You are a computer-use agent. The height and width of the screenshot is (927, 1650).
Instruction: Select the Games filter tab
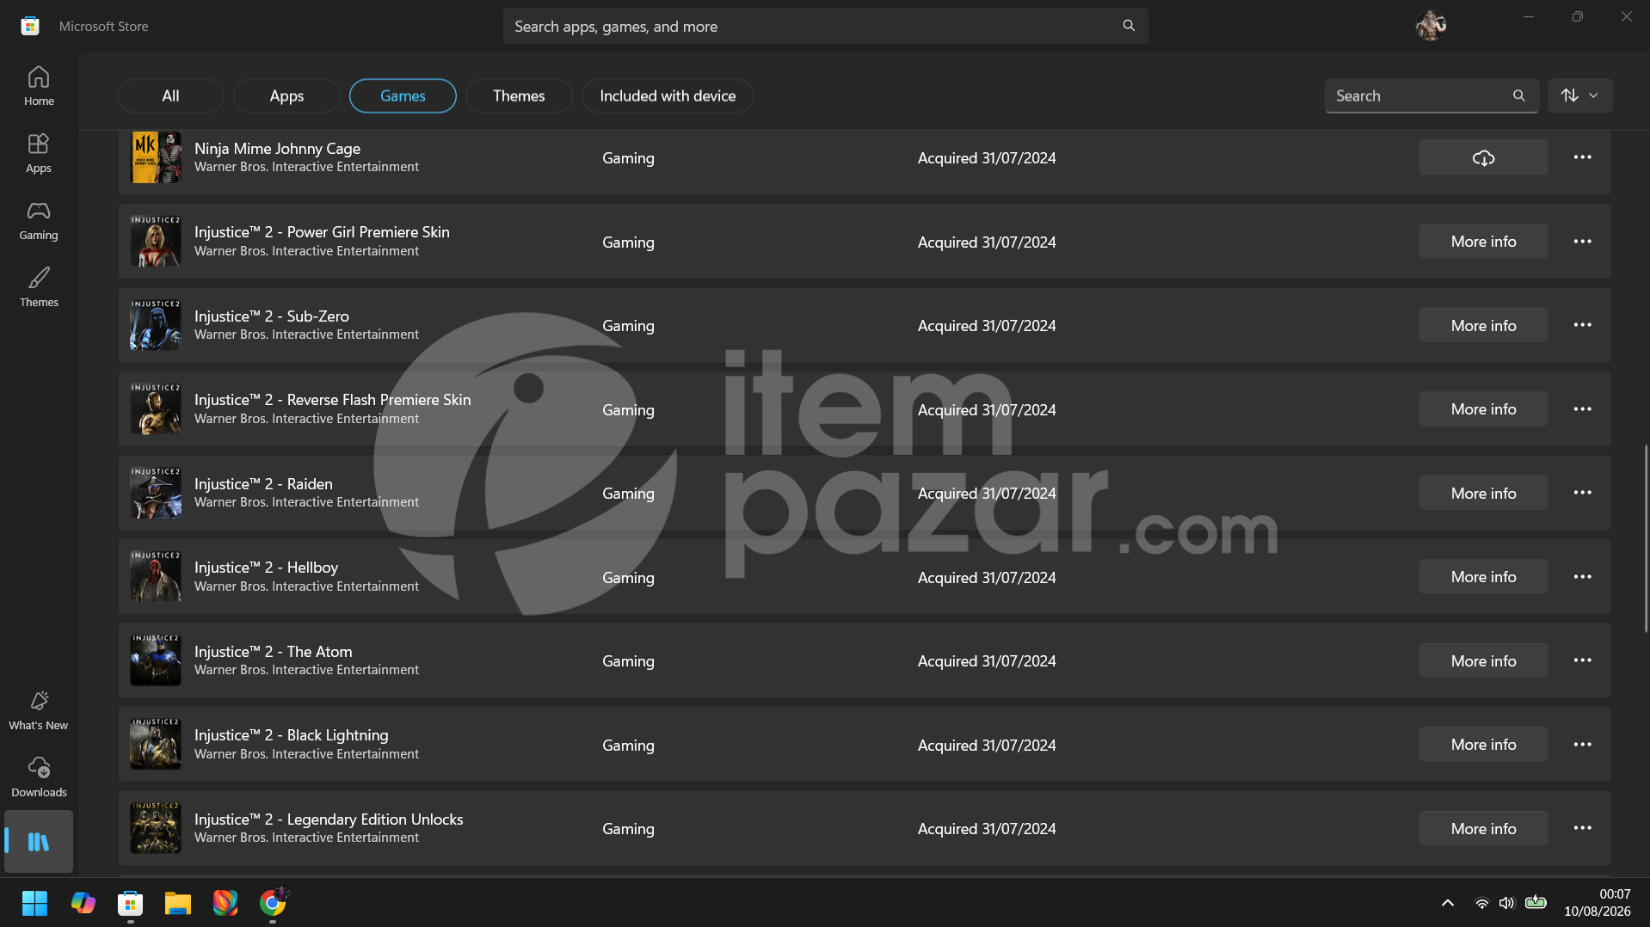(x=403, y=95)
